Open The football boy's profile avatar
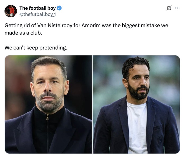Viewport: 185px width, 159px height. (x=11, y=11)
